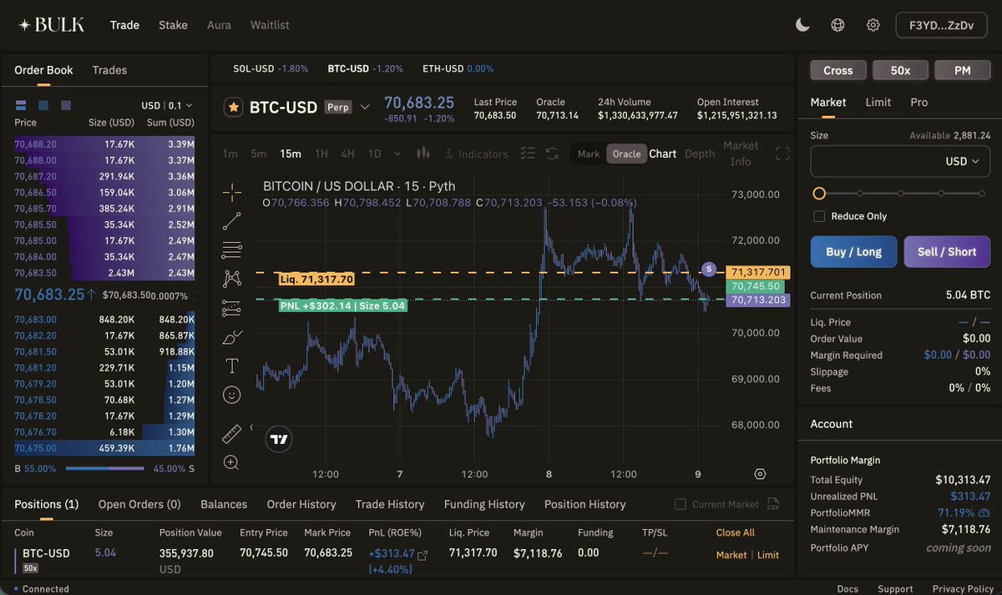Show asks-only order book view
Screen dimensions: 1002x595
pos(66,105)
